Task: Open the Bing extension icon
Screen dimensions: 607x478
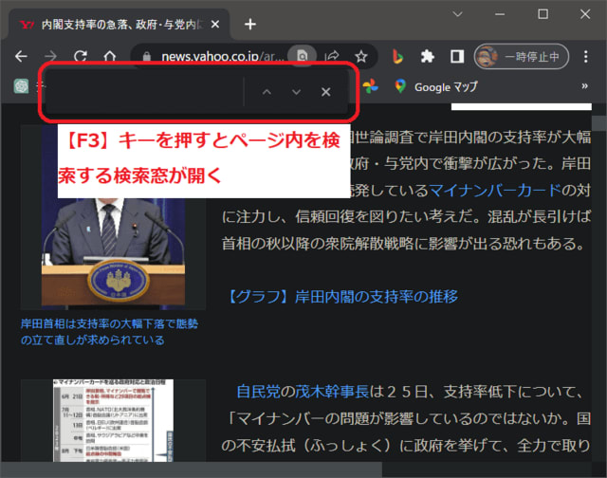Action: pyautogui.click(x=398, y=57)
